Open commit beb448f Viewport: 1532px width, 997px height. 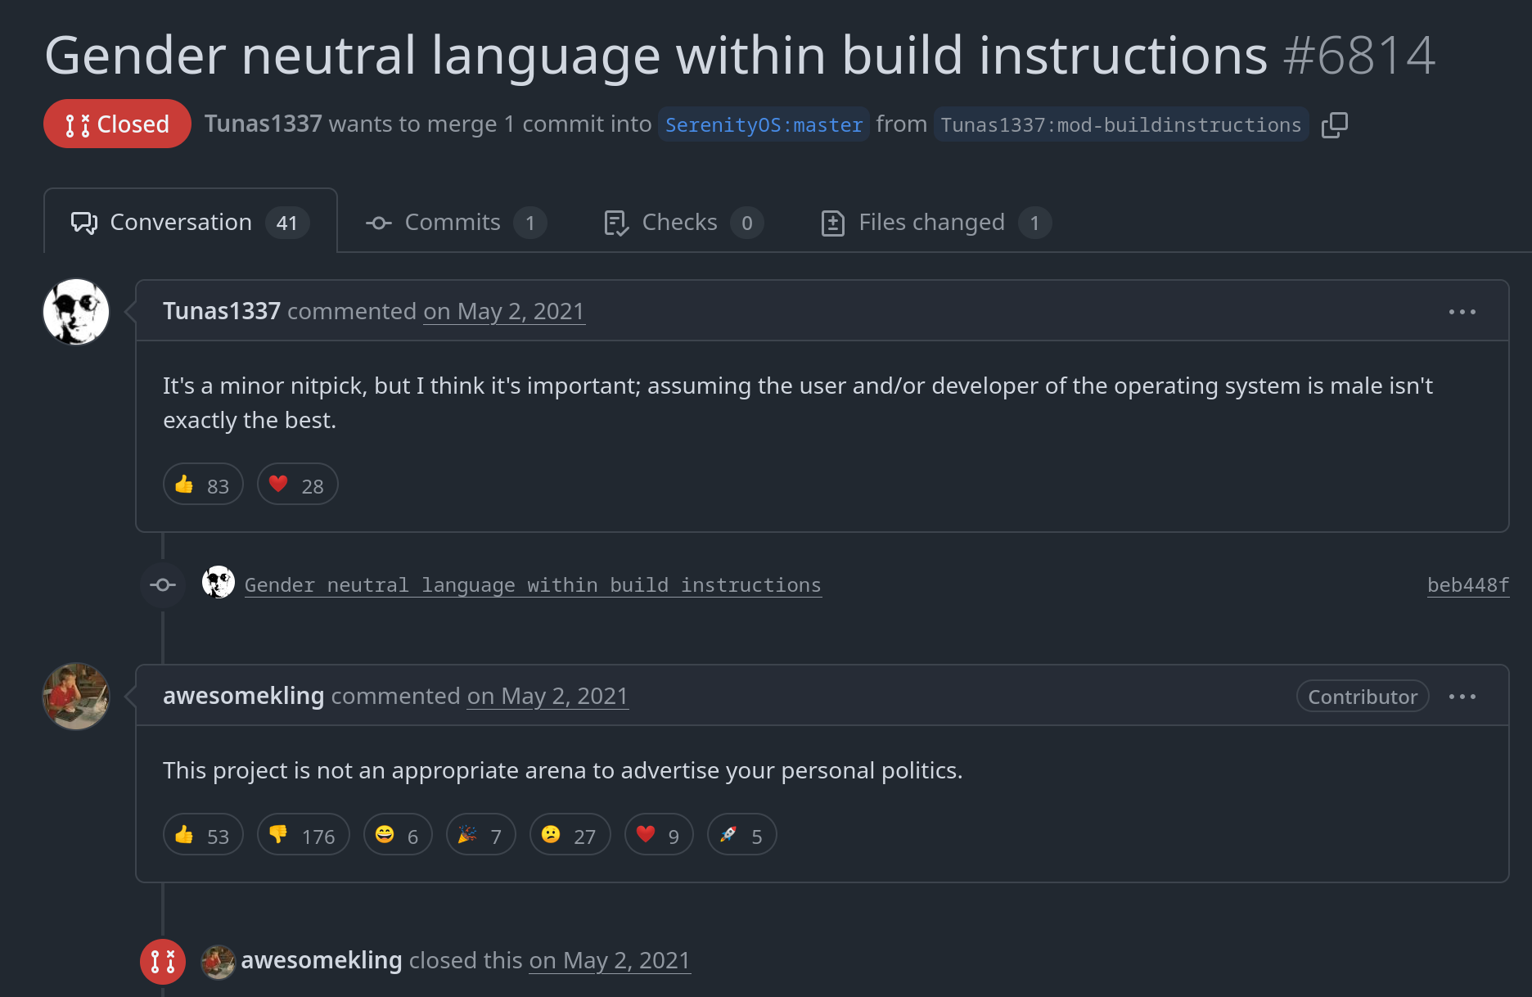point(1467,584)
